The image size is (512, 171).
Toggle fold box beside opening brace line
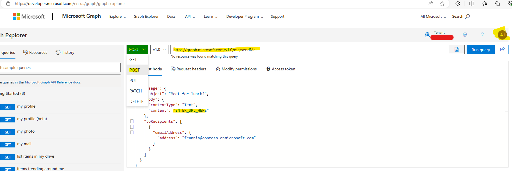[x=132, y=127]
